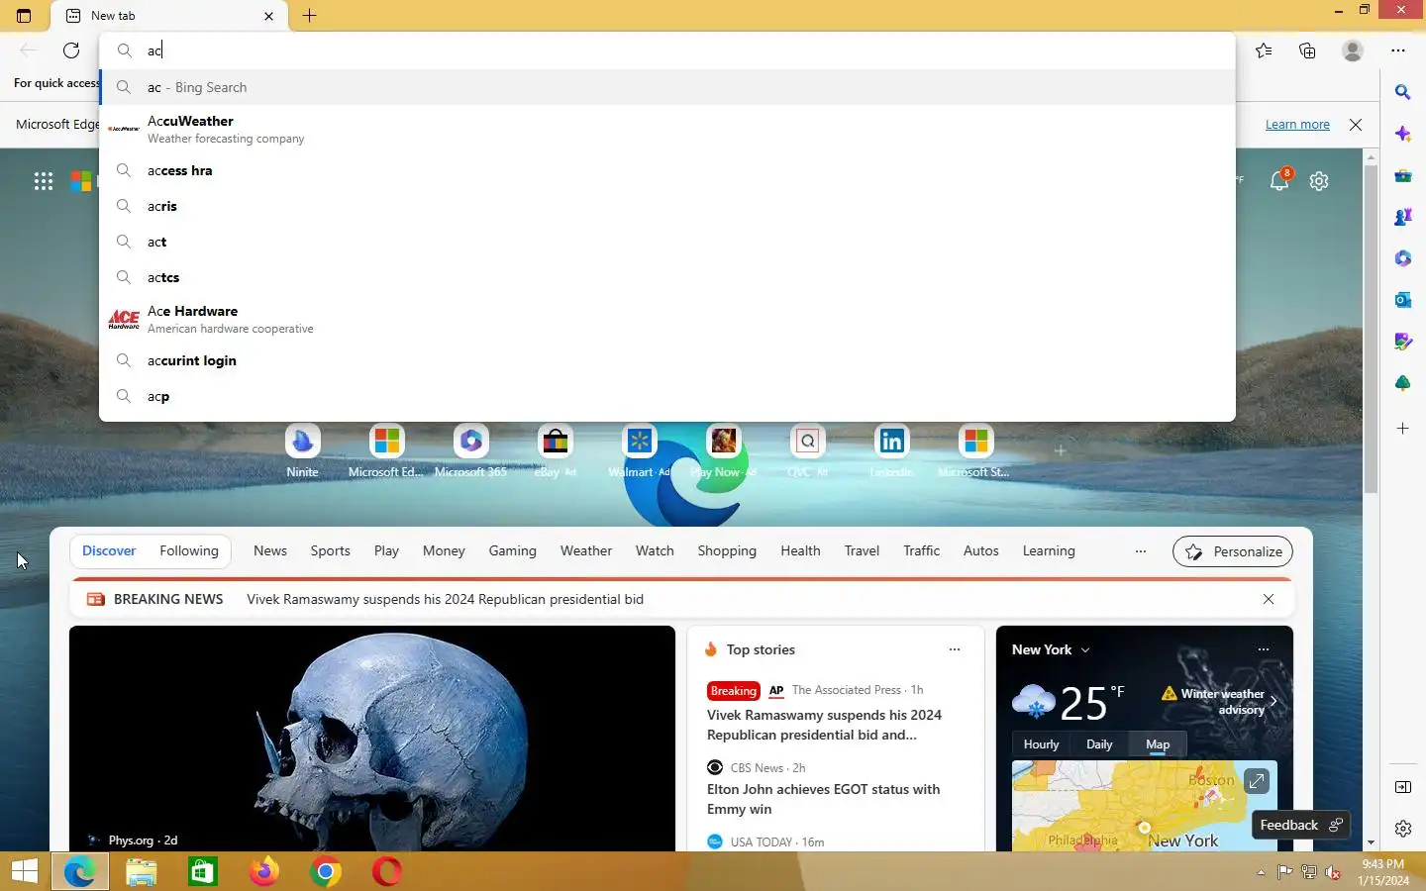Click the user profile avatar icon
1426x891 pixels.
coord(1353,50)
